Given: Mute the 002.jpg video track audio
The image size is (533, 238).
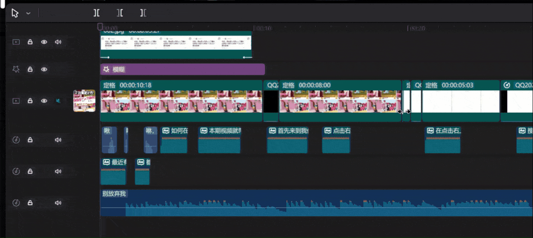Looking at the screenshot, I should click(x=58, y=42).
